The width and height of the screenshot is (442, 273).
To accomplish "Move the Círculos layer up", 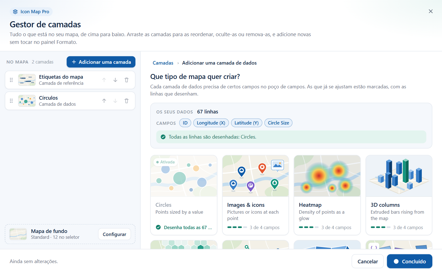I will pos(104,101).
